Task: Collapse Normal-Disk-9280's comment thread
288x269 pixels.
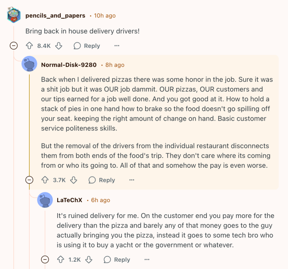Action: tap(29, 180)
